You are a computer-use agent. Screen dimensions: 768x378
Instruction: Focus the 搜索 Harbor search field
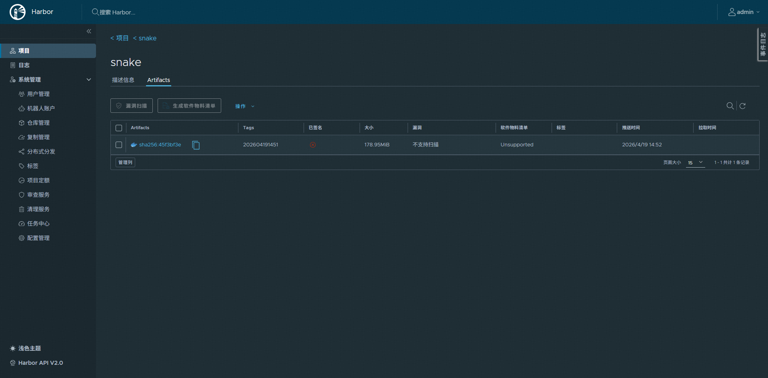(x=117, y=12)
